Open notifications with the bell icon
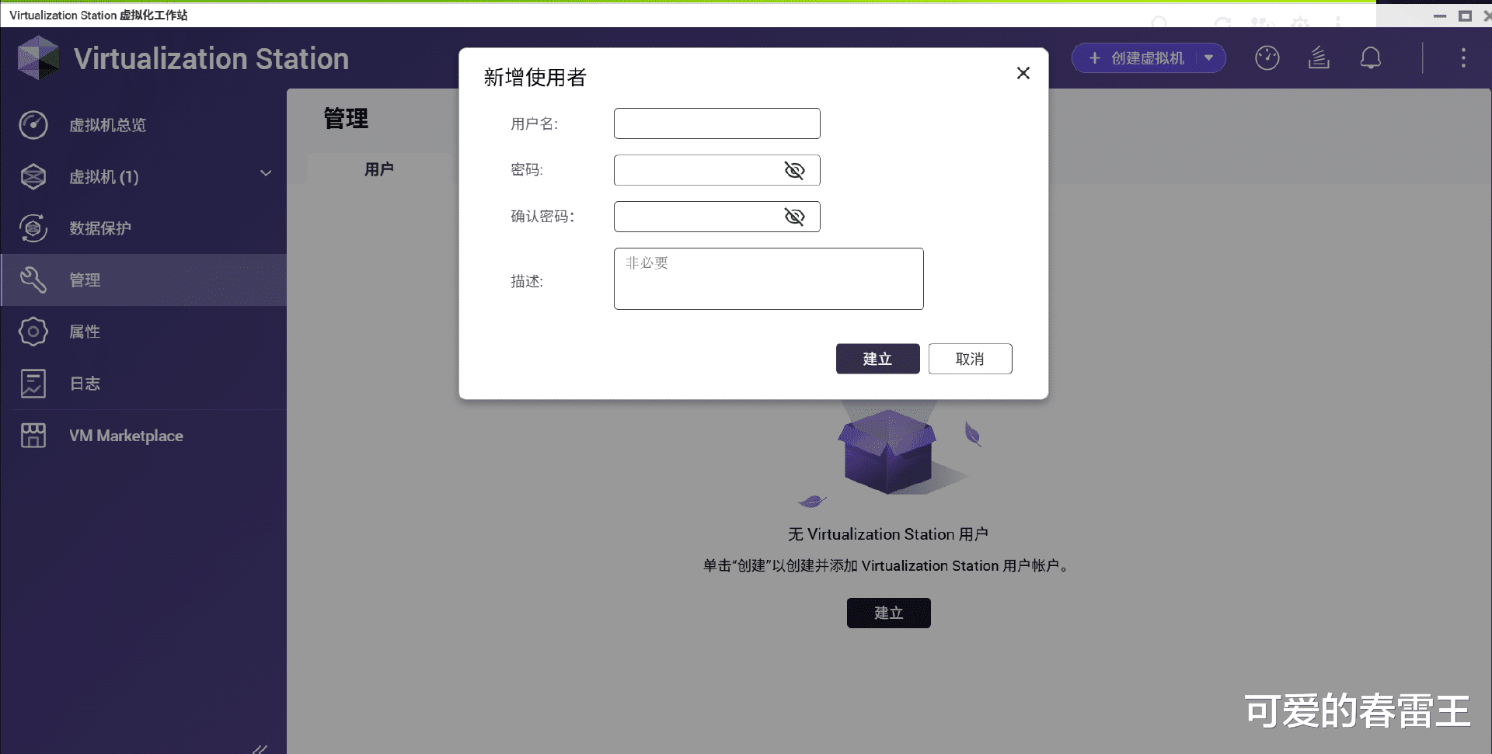The image size is (1492, 754). 1371,57
